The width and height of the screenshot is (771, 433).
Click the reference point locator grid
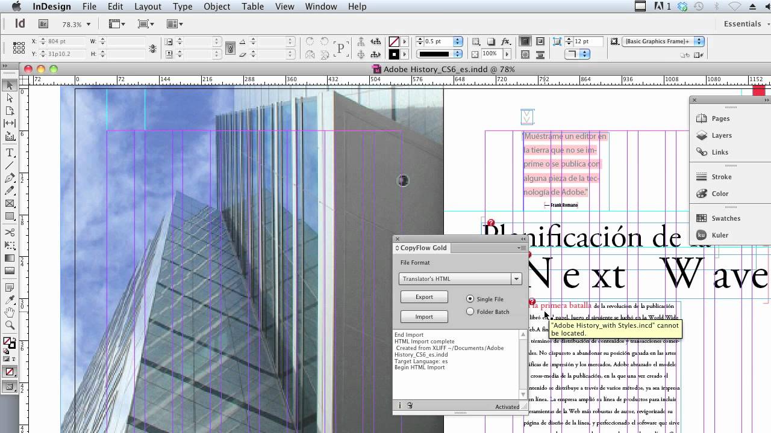coord(19,47)
